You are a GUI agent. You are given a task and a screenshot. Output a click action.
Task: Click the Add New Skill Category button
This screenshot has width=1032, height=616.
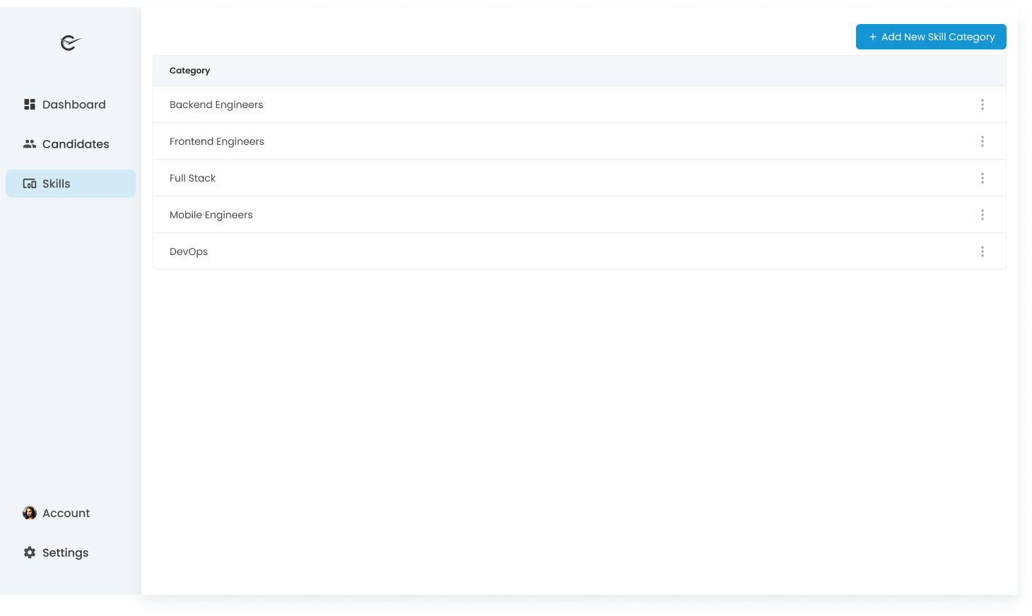931,36
